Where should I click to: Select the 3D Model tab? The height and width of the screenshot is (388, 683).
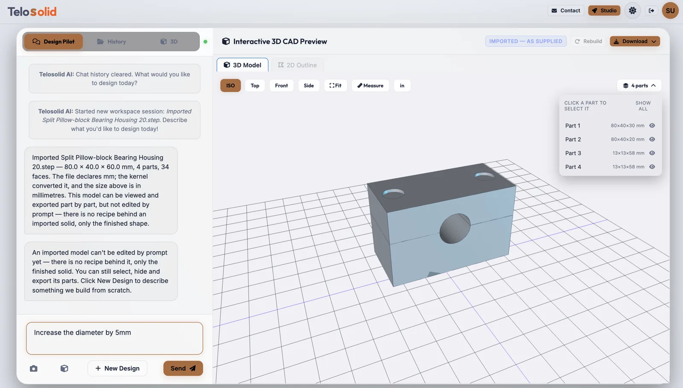coord(242,65)
